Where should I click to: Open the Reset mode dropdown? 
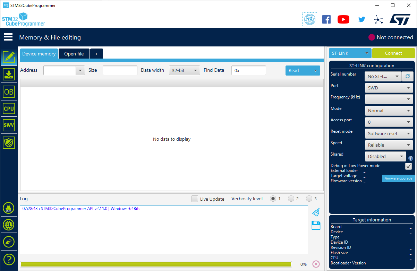point(389,133)
